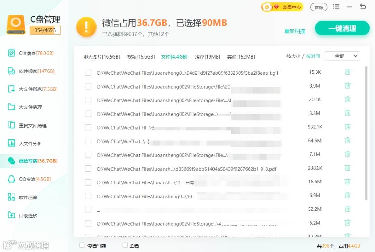The height and width of the screenshot is (252, 375).
Task: Click the back arrow icon
Action: point(363,7)
